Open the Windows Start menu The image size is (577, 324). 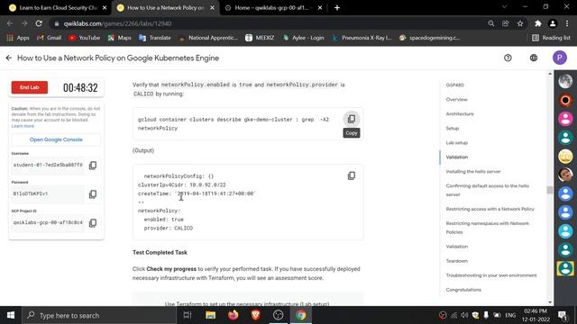coord(11,315)
